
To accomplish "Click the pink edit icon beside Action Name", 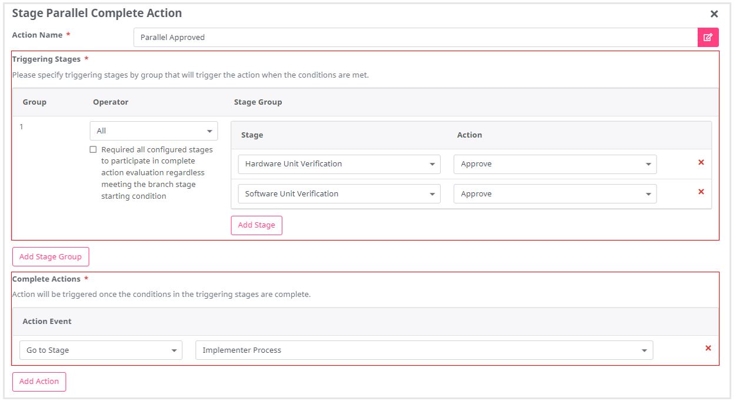I will click(708, 37).
